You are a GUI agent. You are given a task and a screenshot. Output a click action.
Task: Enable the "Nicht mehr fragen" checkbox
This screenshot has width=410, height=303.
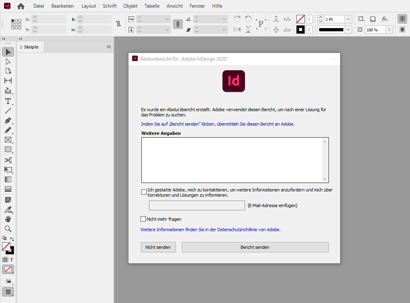(x=143, y=219)
